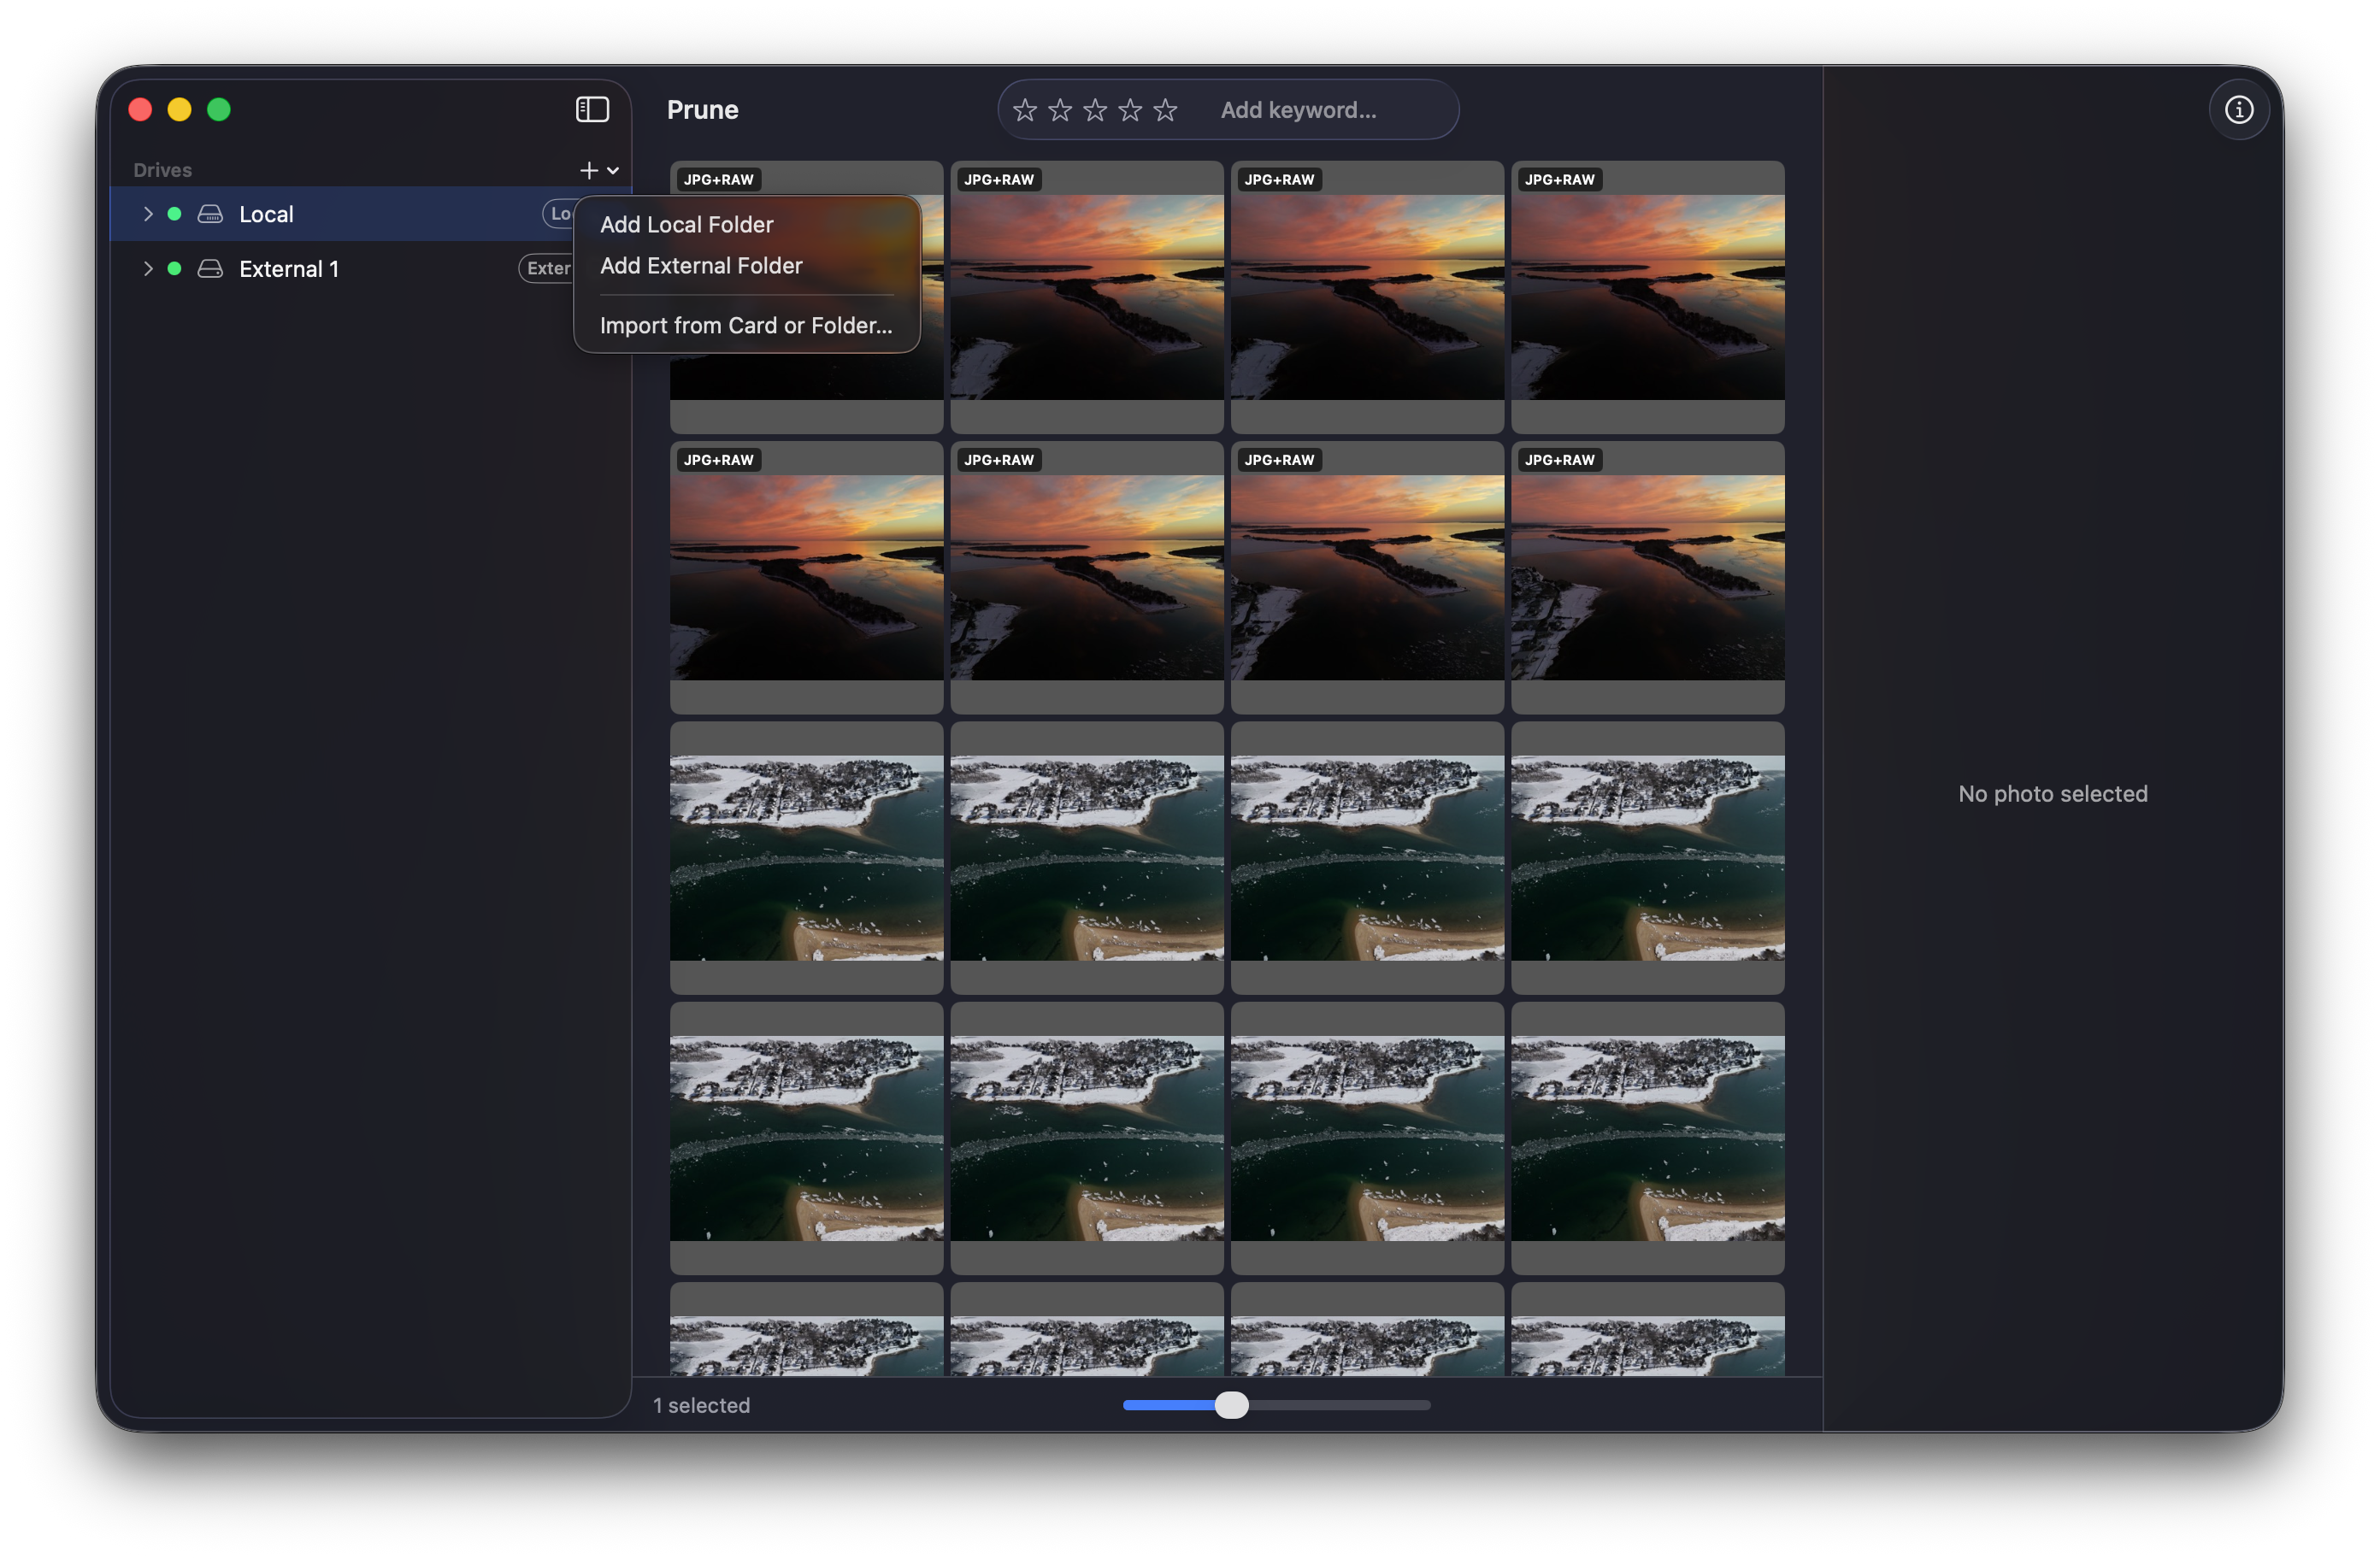
Task: Click the Local drive icon
Action: point(210,214)
